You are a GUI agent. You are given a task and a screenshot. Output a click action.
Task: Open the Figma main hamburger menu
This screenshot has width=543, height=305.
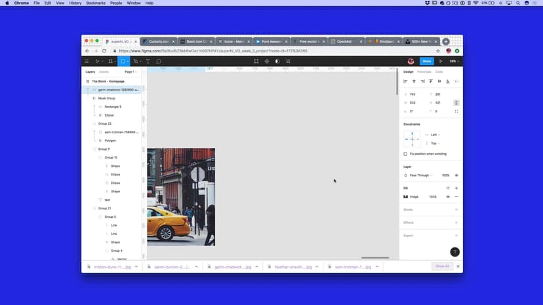click(x=87, y=62)
